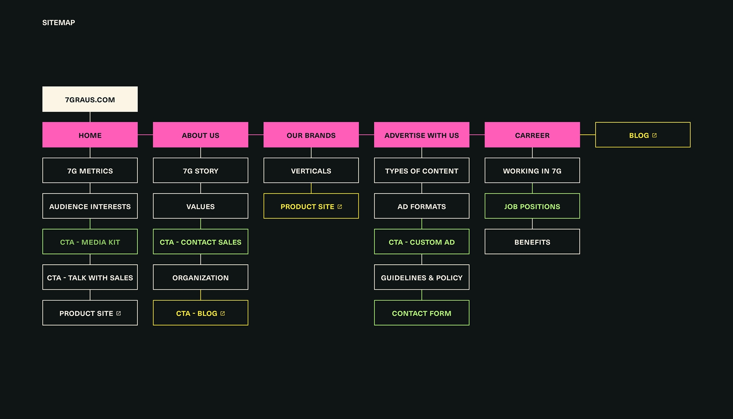733x419 pixels.
Task: Open the HOME section box
Action: [90, 135]
